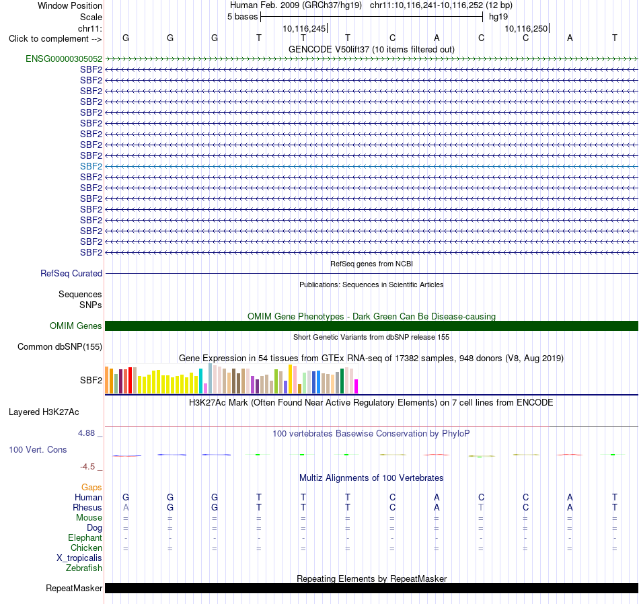Viewport: 639px width, 604px height.
Task: Click the chr11: ruler label
Action: click(x=90, y=28)
